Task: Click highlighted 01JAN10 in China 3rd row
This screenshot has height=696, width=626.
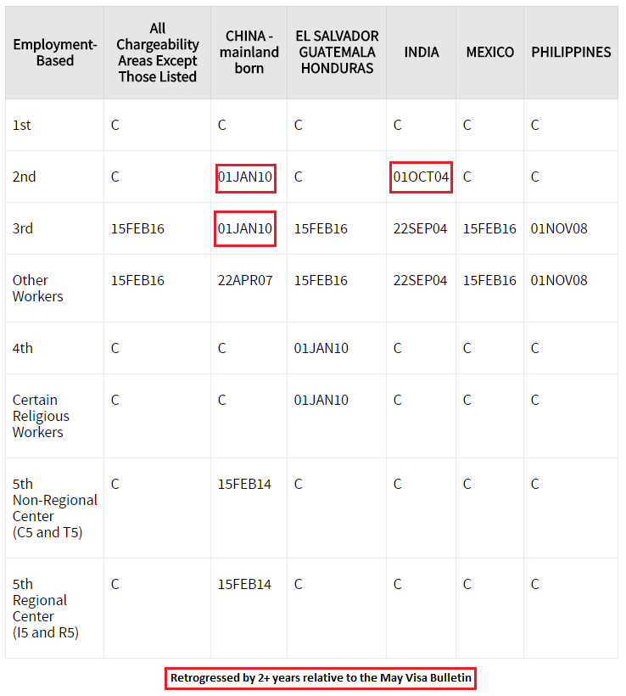Action: (245, 228)
